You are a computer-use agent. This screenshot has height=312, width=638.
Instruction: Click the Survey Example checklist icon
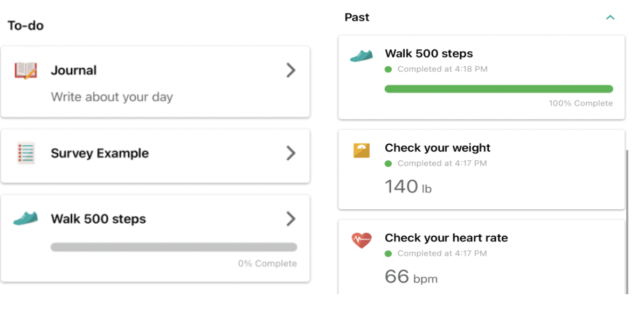[x=26, y=153]
